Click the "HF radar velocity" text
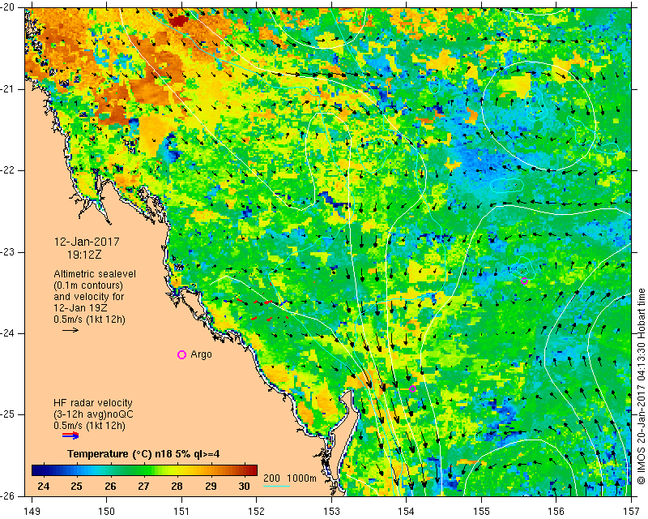This screenshot has width=648, height=519. click(93, 403)
